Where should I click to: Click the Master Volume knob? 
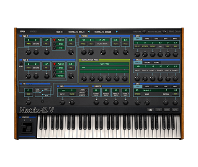point(164,32)
